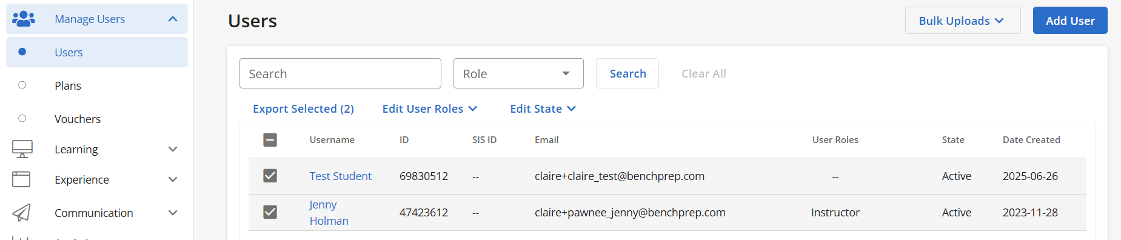Click the Add User button
Viewport: 1121px width, 240px height.
[x=1070, y=21]
